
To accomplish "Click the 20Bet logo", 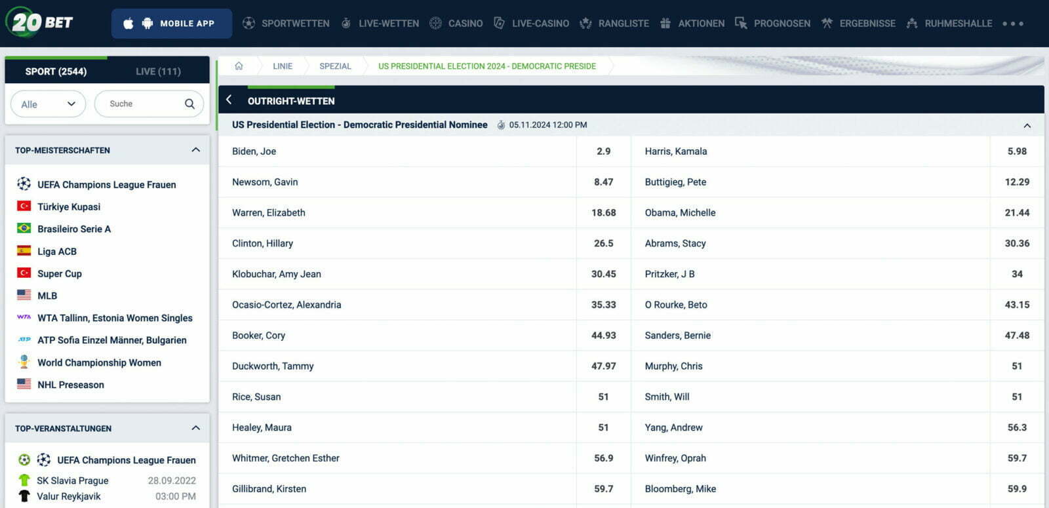I will click(x=39, y=22).
